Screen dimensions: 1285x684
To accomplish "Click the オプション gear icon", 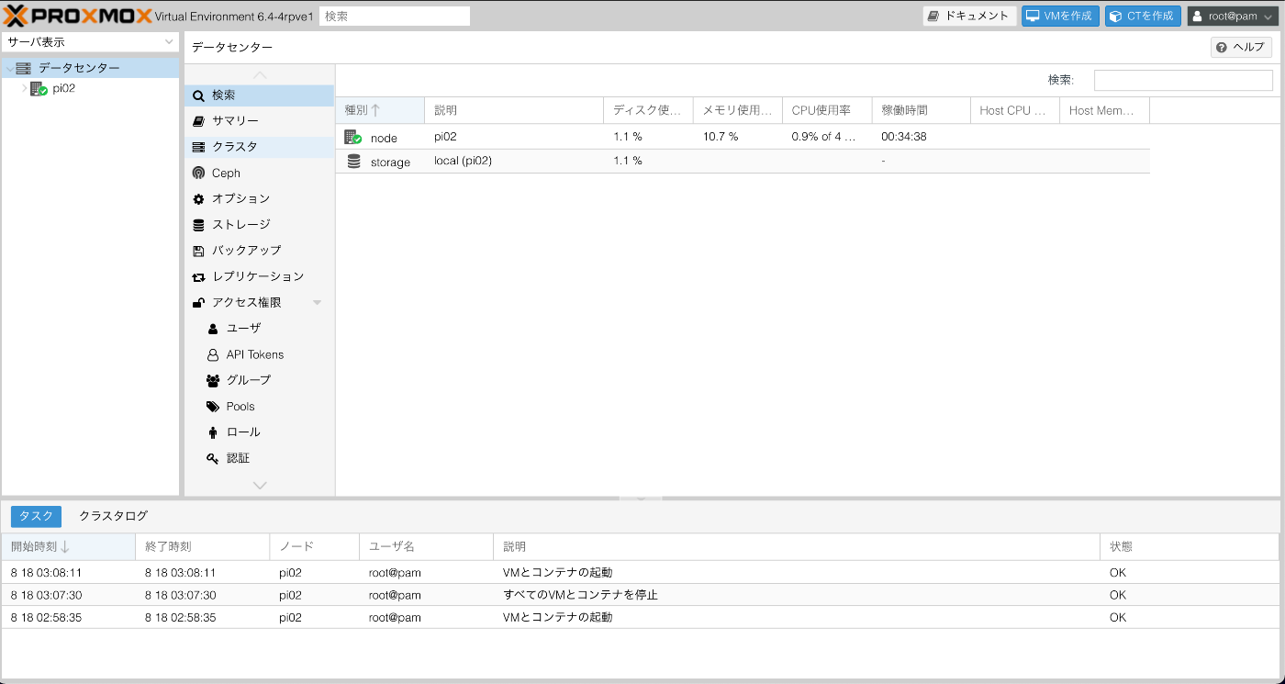I will coord(198,199).
